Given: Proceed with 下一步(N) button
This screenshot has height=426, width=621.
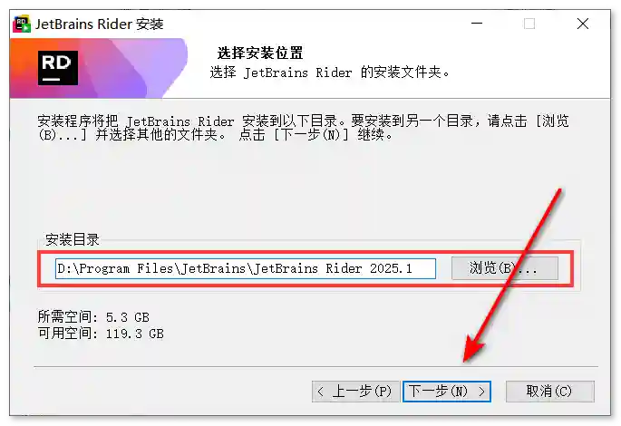Looking at the screenshot, I should (x=447, y=392).
